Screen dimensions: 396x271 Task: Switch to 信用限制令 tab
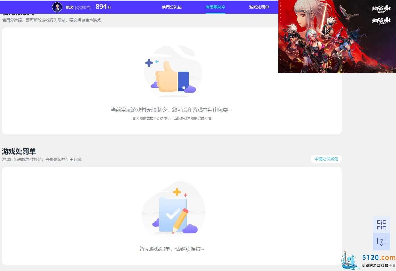215,7
